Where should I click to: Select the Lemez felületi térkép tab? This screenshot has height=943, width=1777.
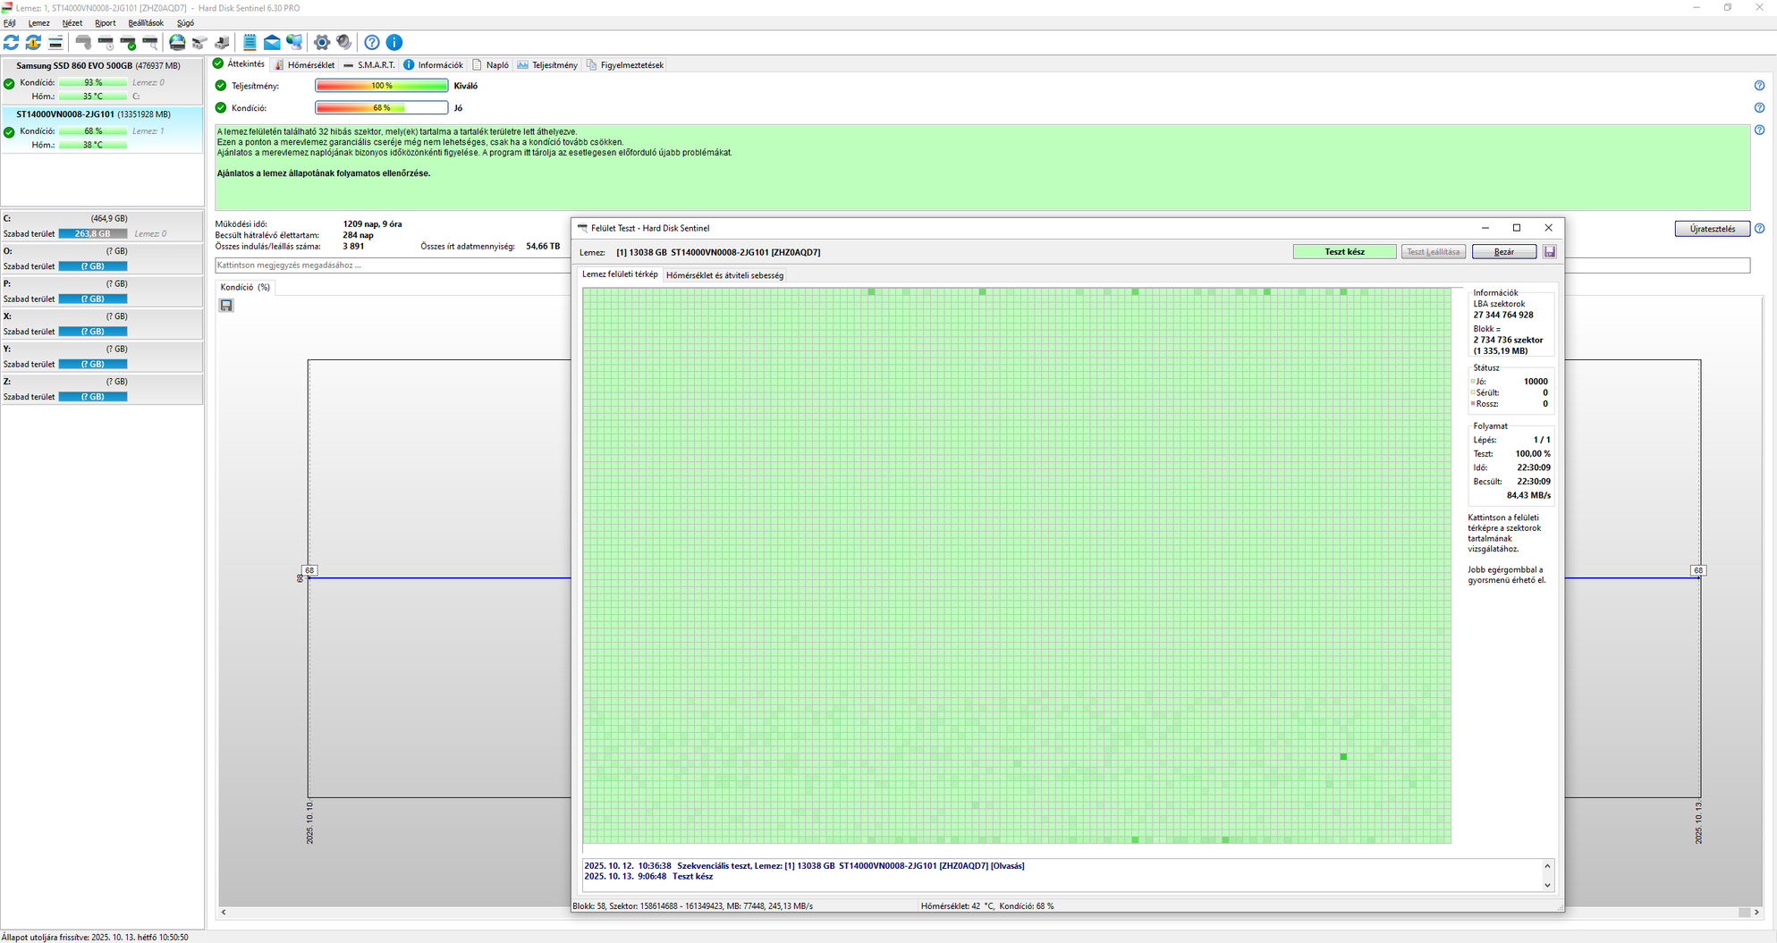[620, 274]
